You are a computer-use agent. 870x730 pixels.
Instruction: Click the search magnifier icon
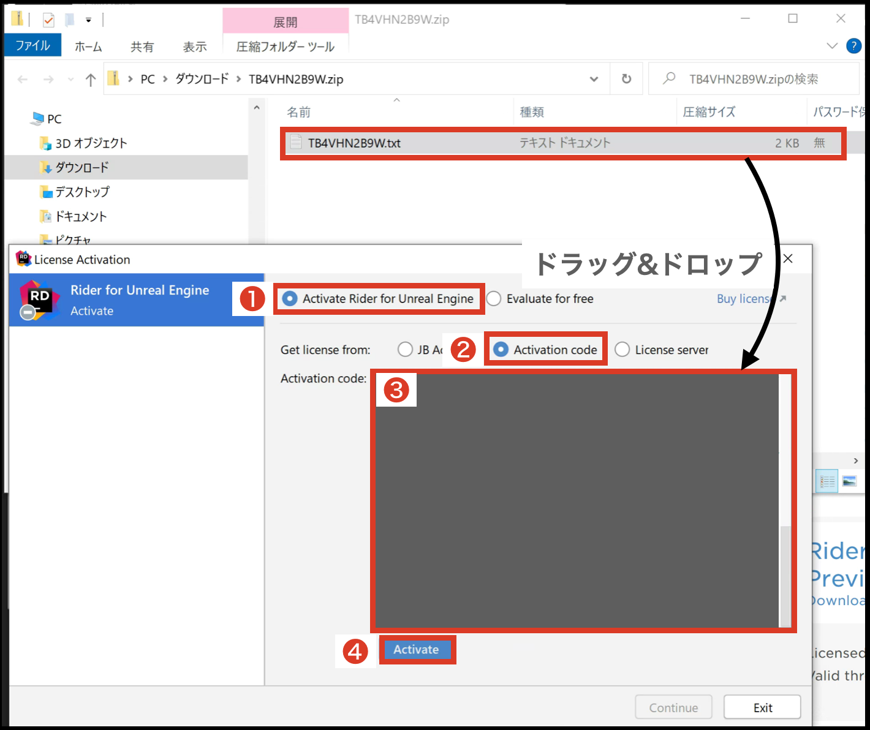pos(669,78)
